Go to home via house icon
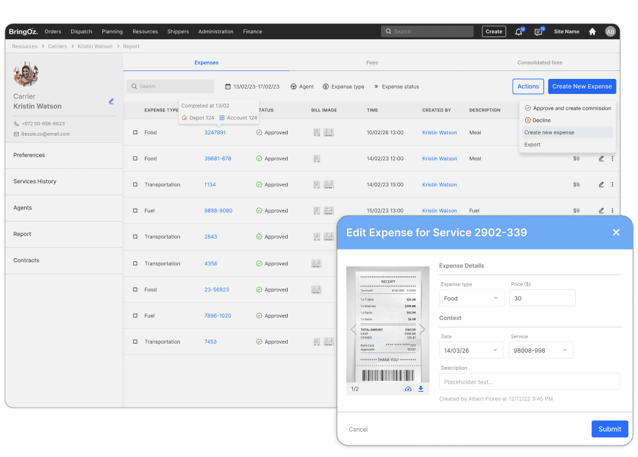The width and height of the screenshot is (638, 457). click(592, 32)
